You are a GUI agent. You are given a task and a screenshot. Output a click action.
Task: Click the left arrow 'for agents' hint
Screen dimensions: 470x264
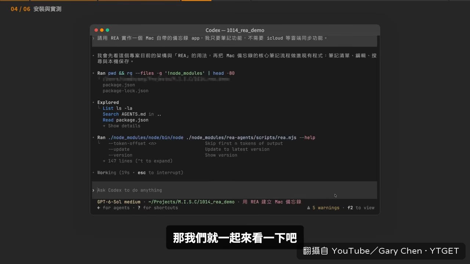pyautogui.click(x=113, y=208)
